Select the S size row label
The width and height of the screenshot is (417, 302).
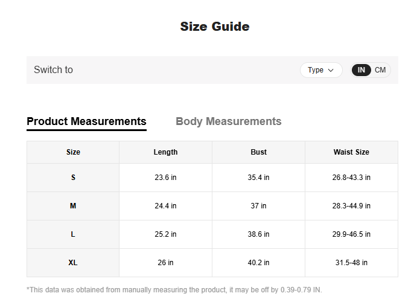pyautogui.click(x=73, y=178)
